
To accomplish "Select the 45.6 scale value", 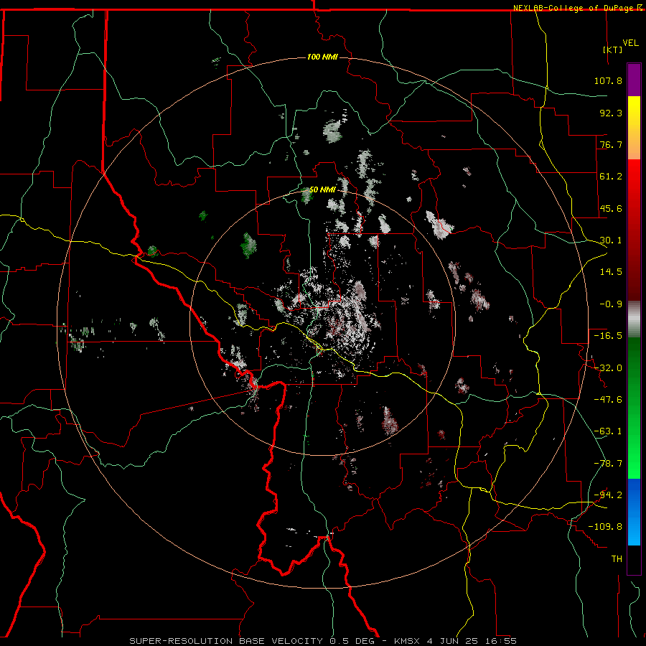I will pos(611,208).
